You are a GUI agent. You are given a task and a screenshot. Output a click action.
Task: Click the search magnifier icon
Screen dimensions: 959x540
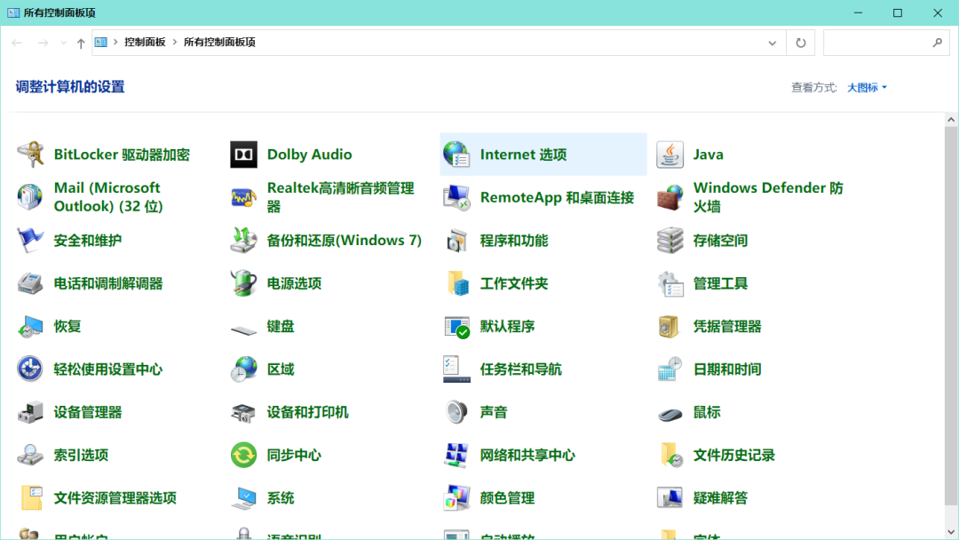(938, 43)
